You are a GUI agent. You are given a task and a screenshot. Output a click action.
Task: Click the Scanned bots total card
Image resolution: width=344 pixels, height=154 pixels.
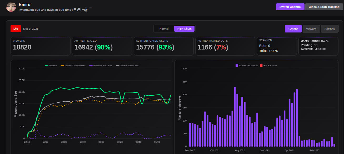(x=276, y=46)
